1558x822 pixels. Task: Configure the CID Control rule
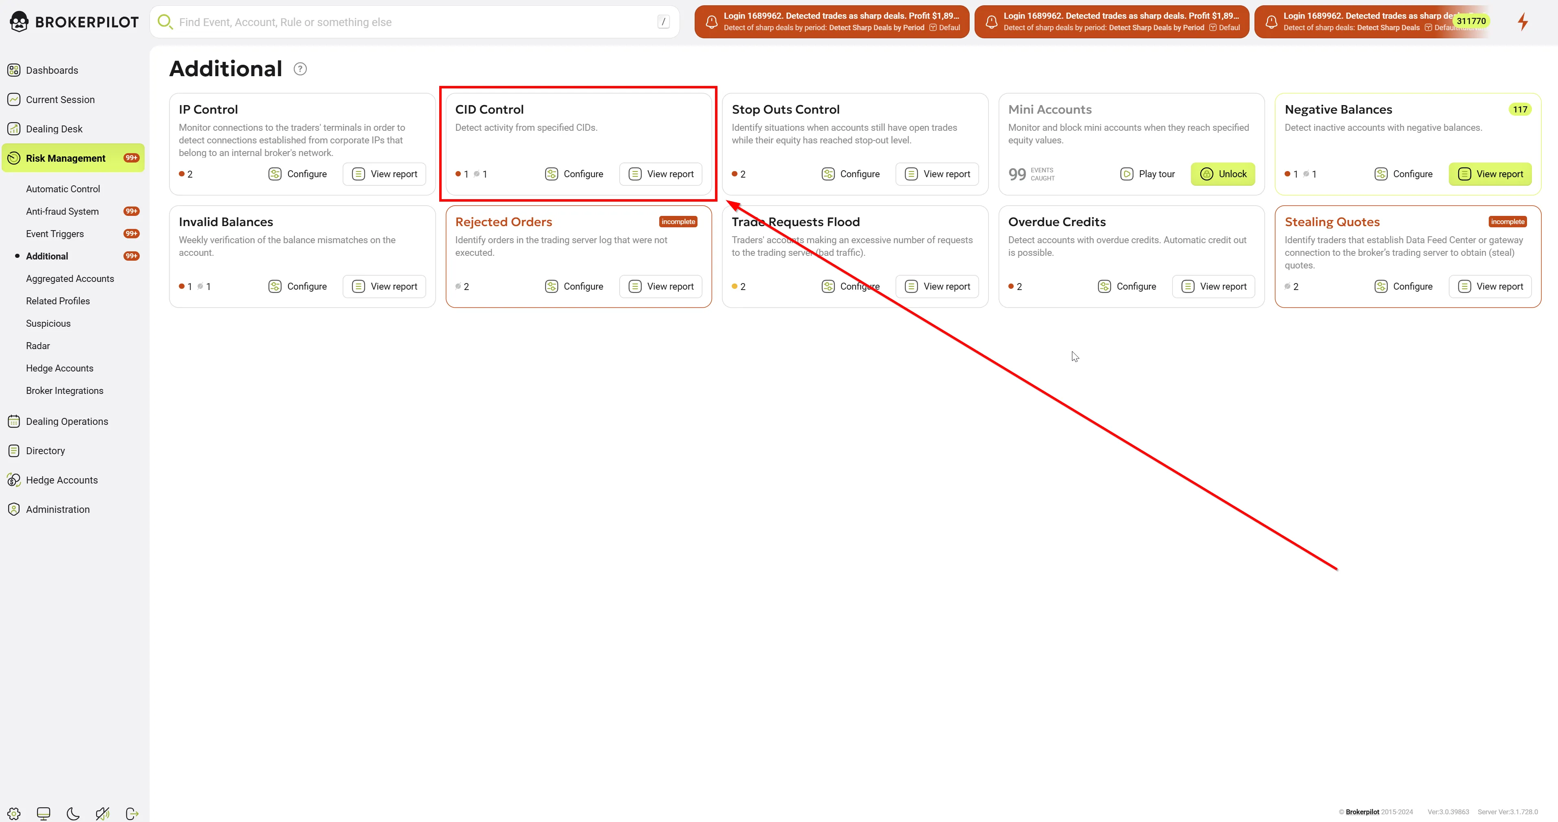(x=574, y=174)
